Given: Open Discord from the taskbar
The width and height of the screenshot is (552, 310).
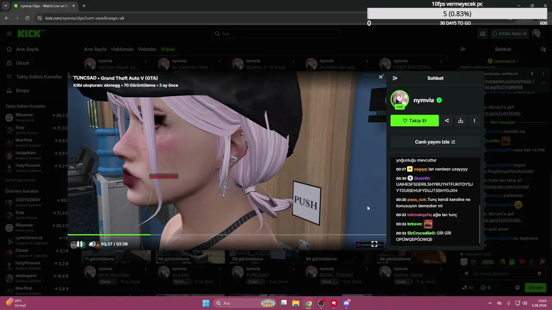Looking at the screenshot, I should (346, 303).
